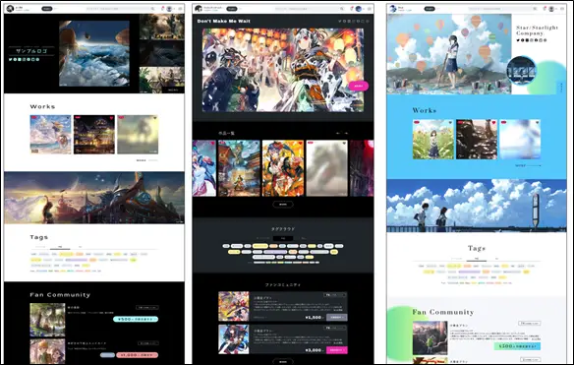Expand the user avatar dropdown in middle header
This screenshot has height=365, width=574.
pyautogui.click(x=360, y=9)
